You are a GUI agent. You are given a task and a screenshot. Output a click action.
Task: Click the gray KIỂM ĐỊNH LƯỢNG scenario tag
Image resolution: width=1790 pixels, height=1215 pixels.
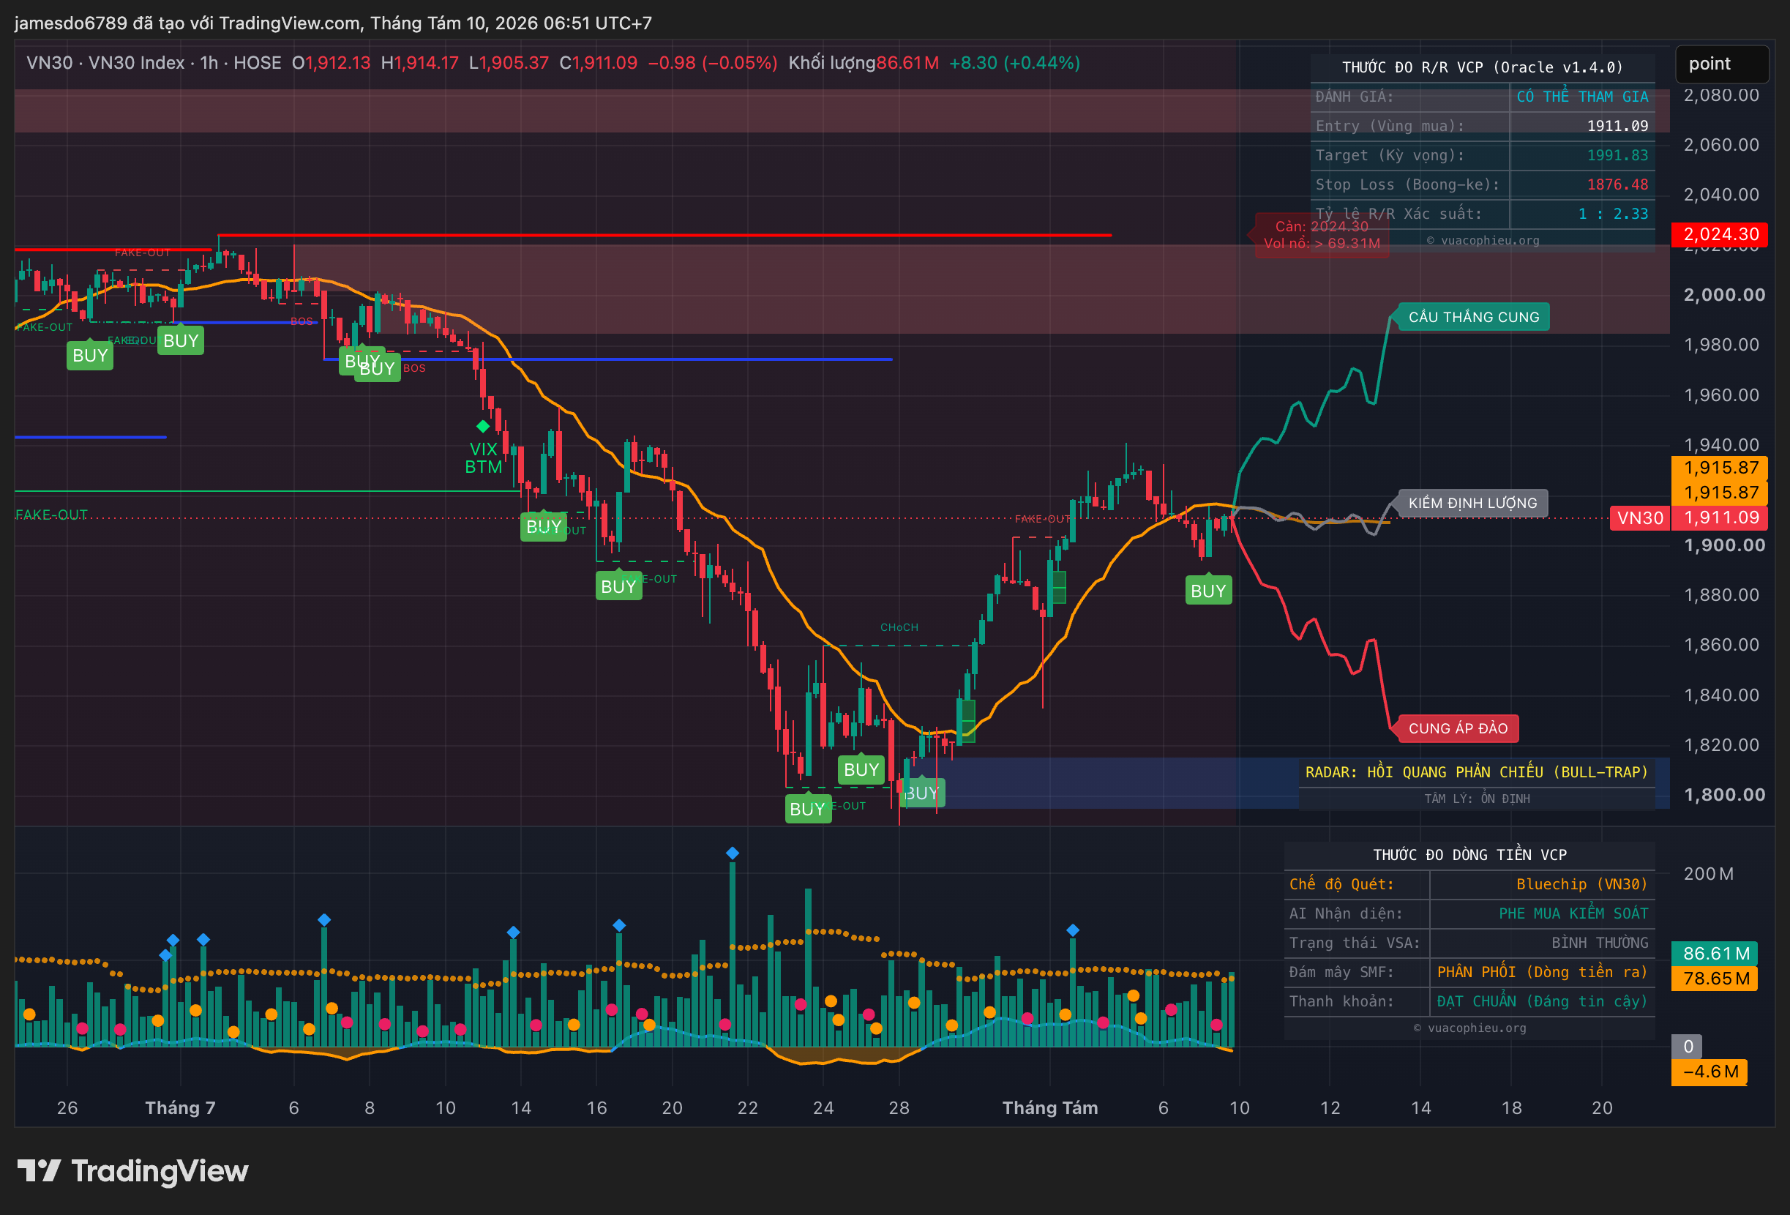(x=1472, y=503)
